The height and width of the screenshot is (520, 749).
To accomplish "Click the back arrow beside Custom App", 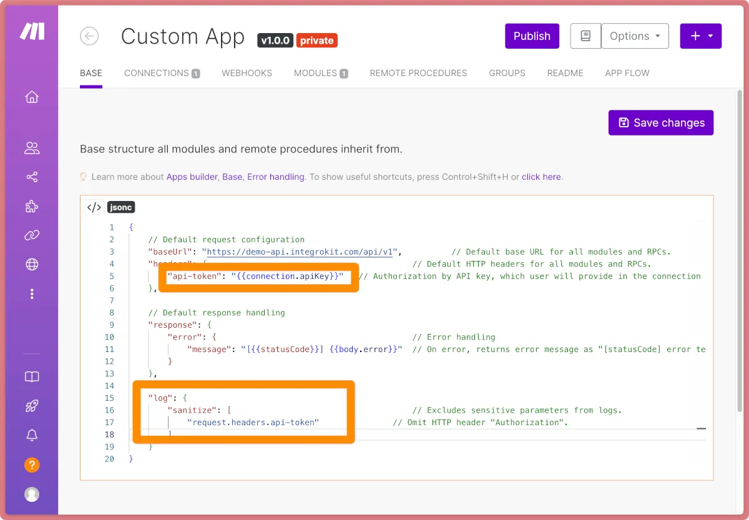I will (x=89, y=36).
